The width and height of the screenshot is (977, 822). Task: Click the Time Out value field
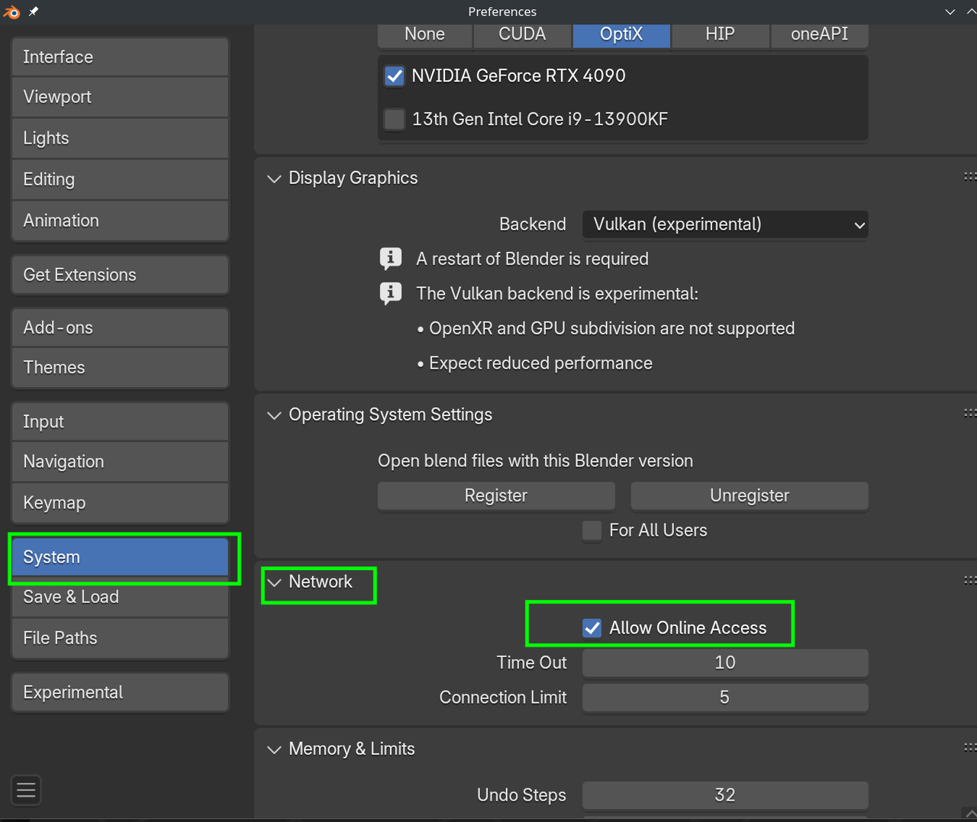pyautogui.click(x=725, y=662)
